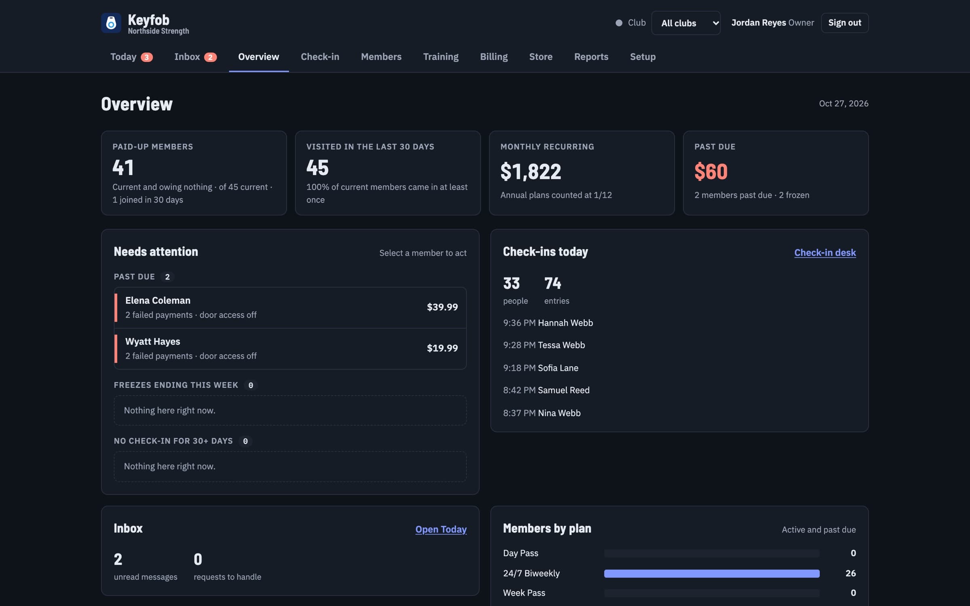Click the 33 people count

pyautogui.click(x=511, y=283)
